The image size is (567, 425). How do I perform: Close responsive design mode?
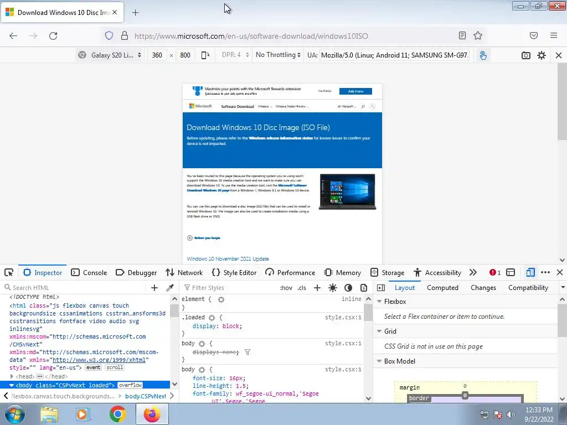pos(559,55)
